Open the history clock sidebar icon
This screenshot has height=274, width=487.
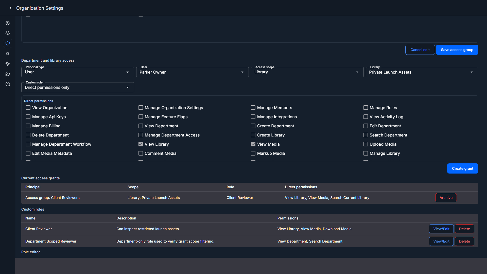[x=8, y=74]
